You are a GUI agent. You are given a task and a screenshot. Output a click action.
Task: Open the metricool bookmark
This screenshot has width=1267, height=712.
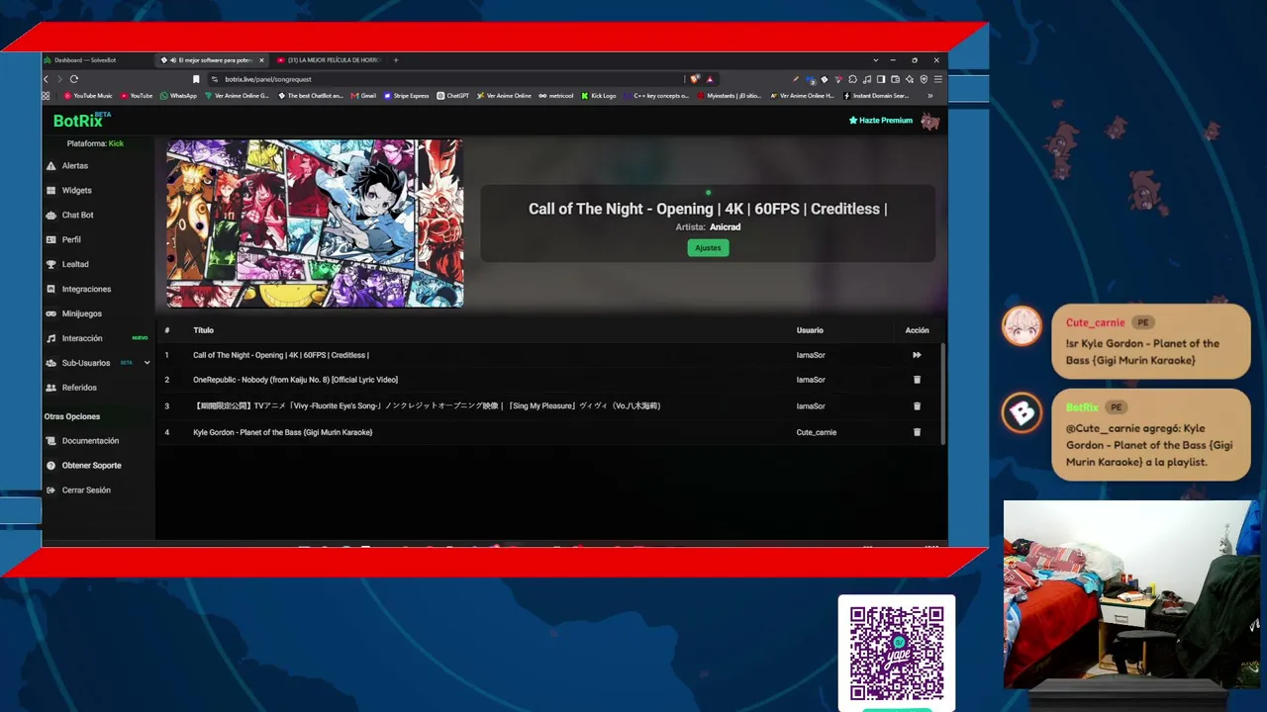(556, 96)
